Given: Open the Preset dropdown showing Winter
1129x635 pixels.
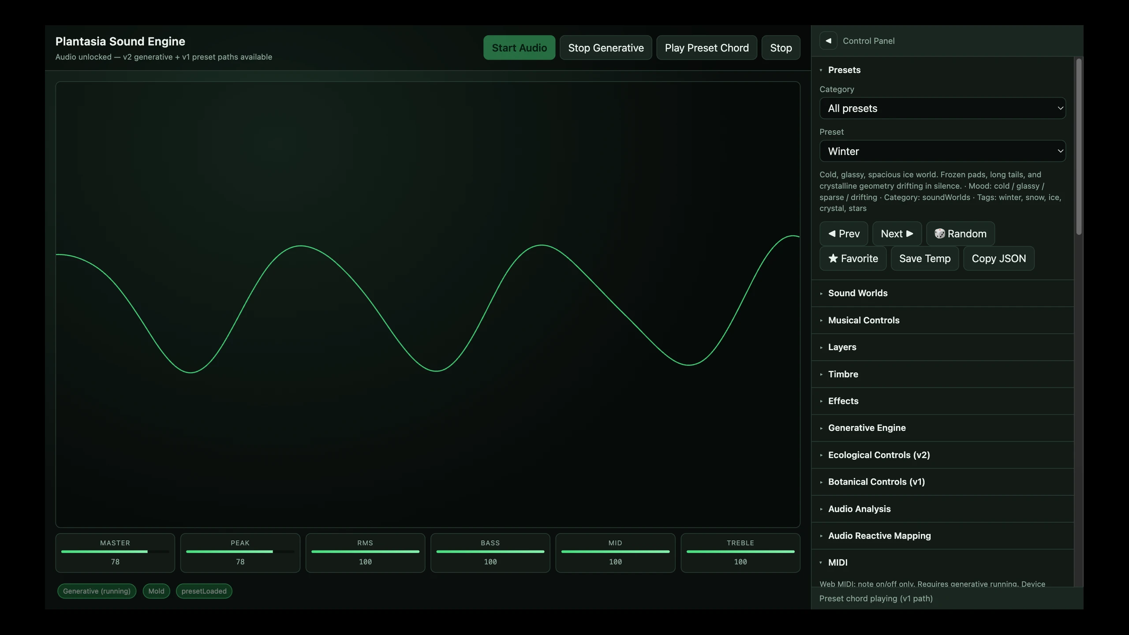Looking at the screenshot, I should (x=942, y=151).
